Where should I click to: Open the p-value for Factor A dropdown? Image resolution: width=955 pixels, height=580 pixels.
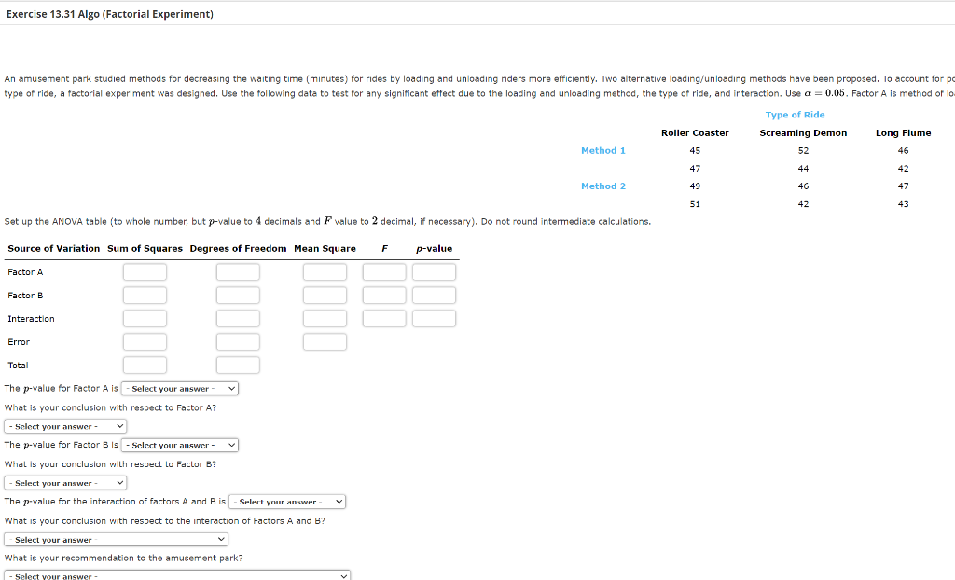tap(179, 388)
